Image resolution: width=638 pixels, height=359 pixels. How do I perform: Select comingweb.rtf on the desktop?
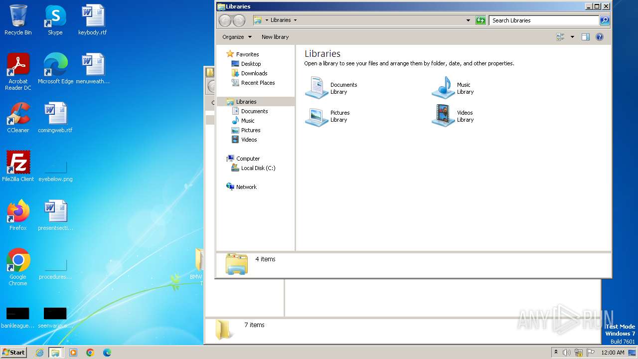coord(55,117)
